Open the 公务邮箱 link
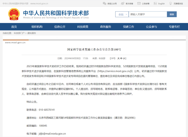The image size is (188, 137). tap(146, 4)
